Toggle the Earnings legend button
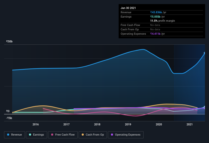Viewport: 209px width, 143px height. click(36, 135)
